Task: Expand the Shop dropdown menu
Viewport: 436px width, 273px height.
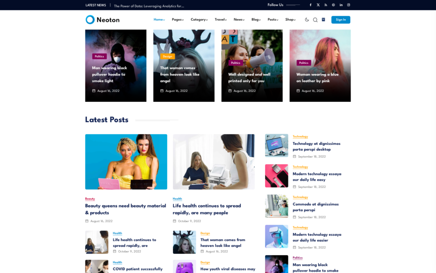Action: pyautogui.click(x=290, y=20)
